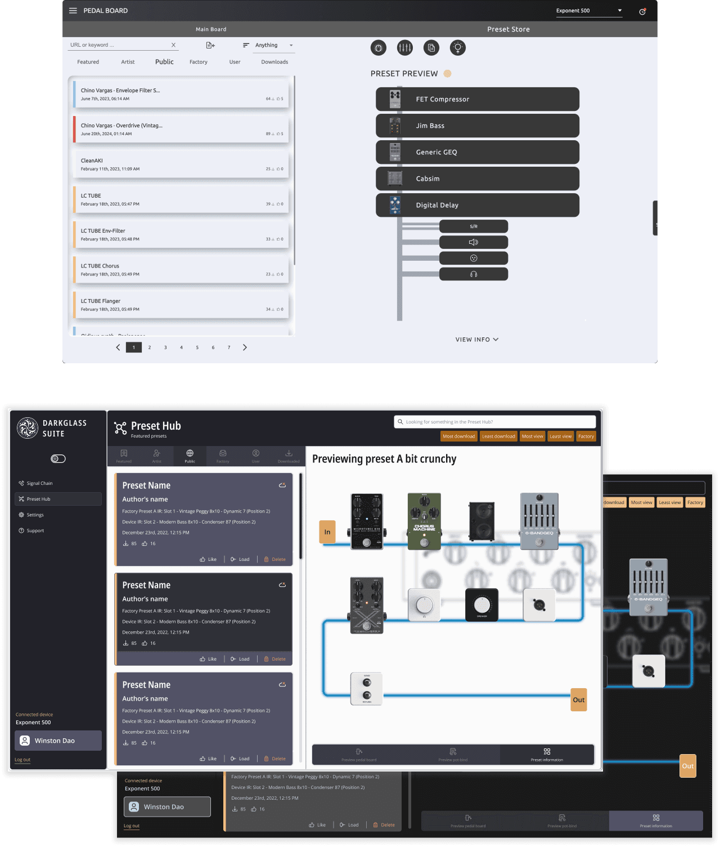
Task: Select the Downloads tab in Pedal Board
Action: coord(274,62)
